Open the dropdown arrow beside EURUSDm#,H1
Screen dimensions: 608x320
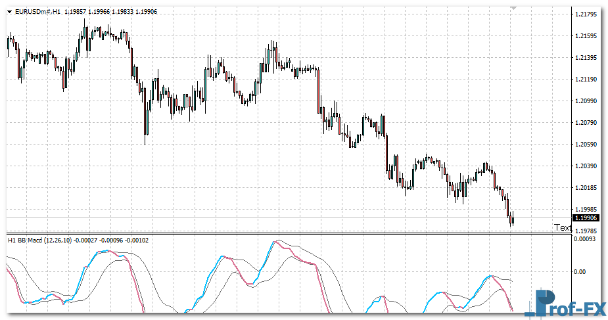coord(9,12)
